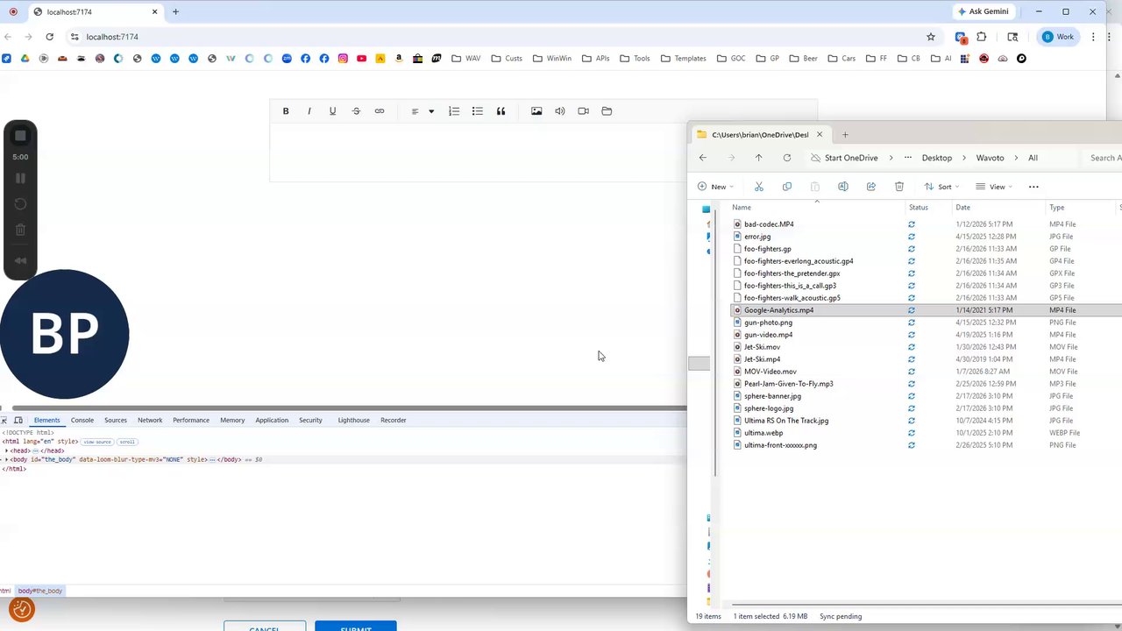Select the Google-Analytics.mp4 file
This screenshot has height=631, width=1122.
[778, 310]
